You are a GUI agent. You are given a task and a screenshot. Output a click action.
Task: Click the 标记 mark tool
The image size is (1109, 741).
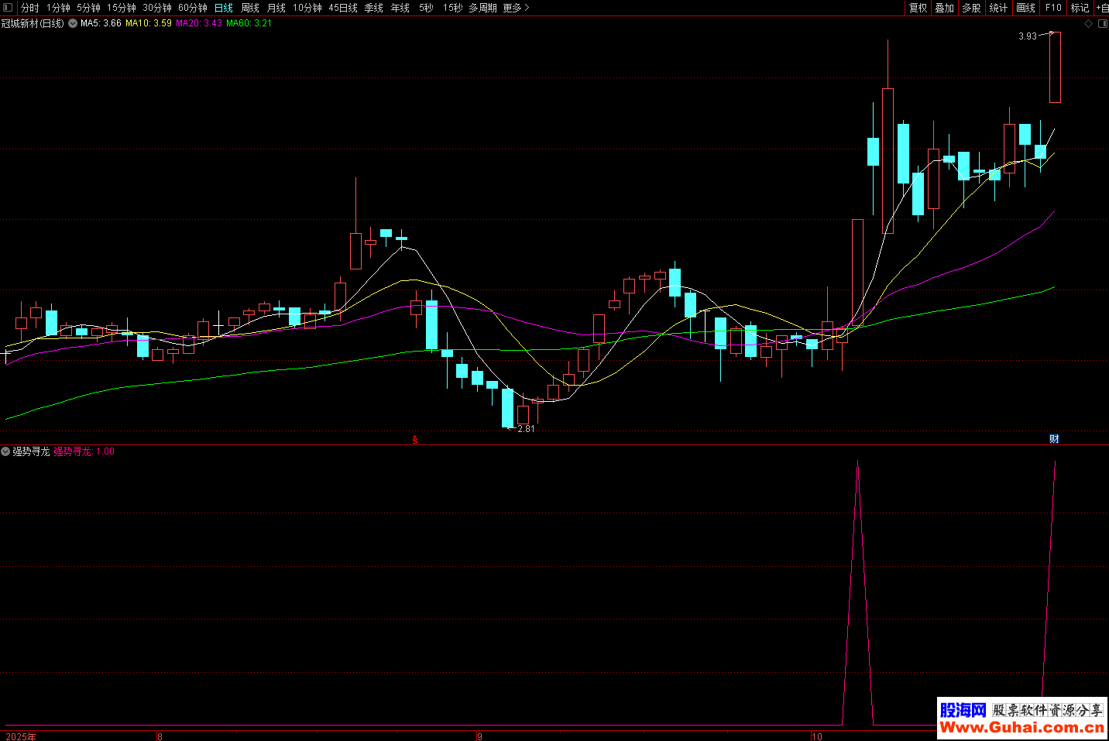tap(1080, 8)
